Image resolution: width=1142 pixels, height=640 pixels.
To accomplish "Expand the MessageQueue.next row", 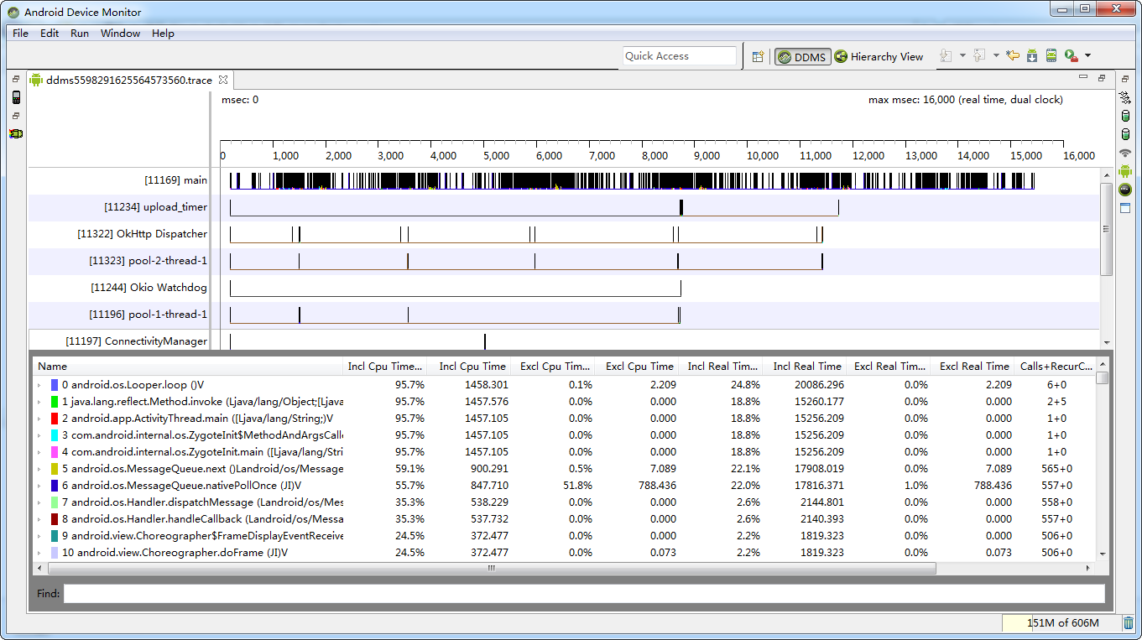I will tap(39, 469).
